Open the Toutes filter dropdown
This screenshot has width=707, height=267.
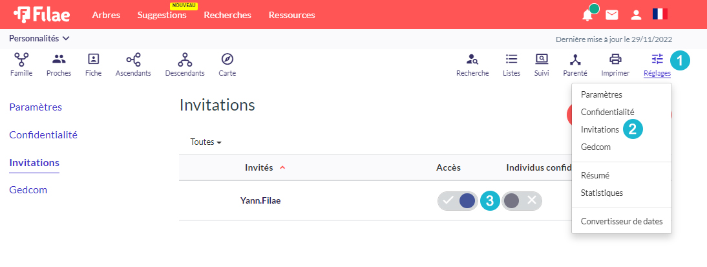tap(206, 142)
